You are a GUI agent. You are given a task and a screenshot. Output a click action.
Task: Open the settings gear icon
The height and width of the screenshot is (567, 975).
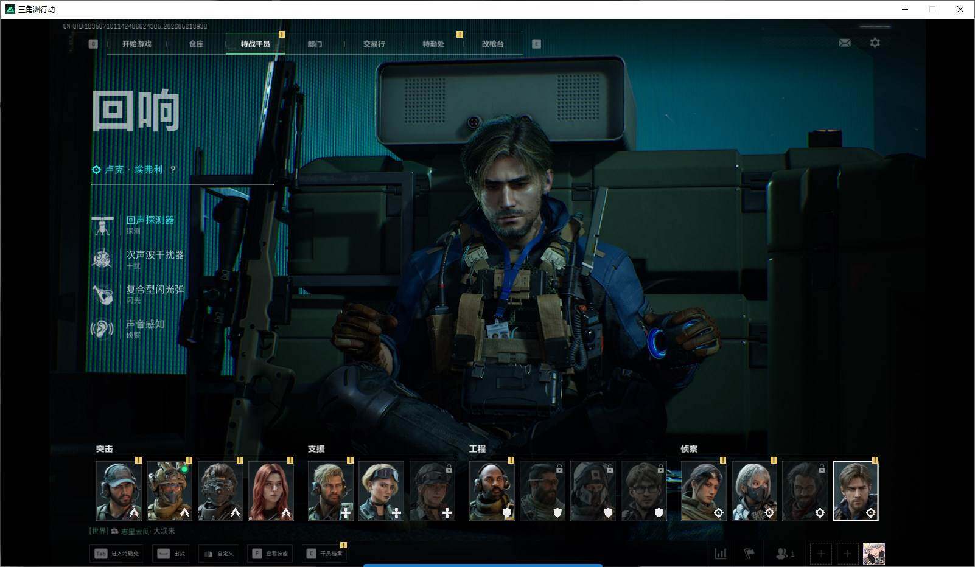coord(875,43)
